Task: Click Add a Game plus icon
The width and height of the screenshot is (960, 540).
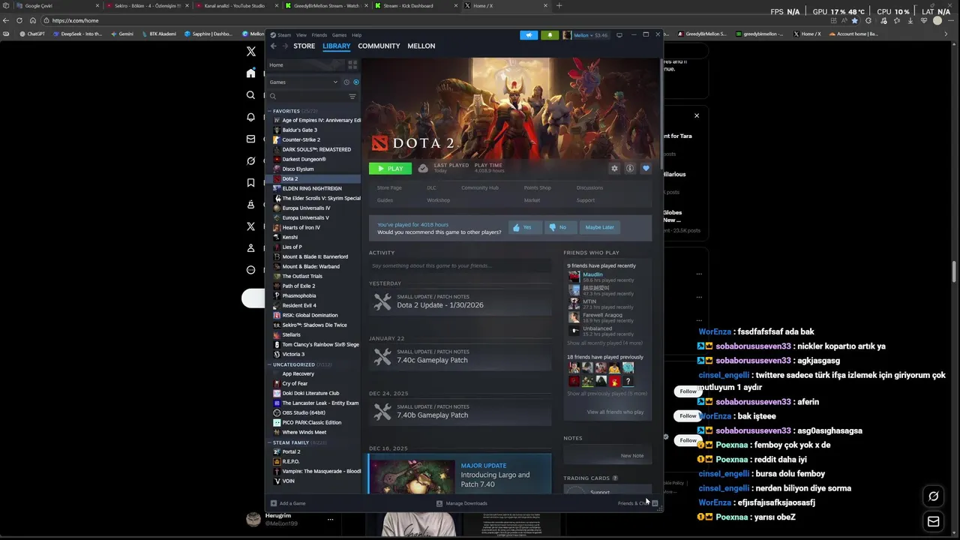Action: tap(274, 503)
